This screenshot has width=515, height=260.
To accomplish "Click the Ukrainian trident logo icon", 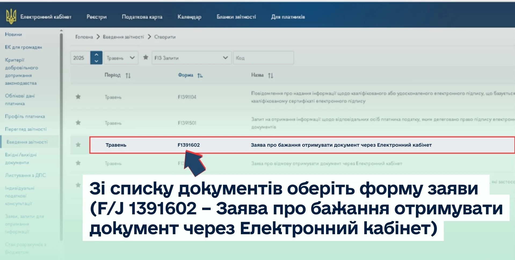I will click(11, 17).
